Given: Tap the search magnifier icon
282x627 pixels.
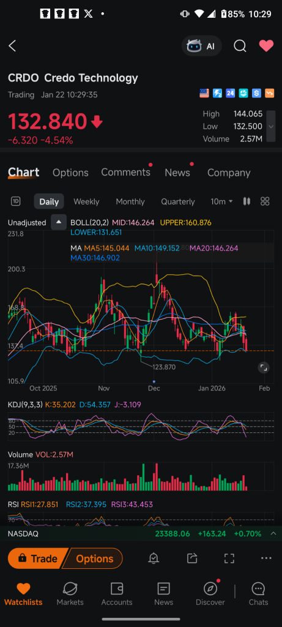Looking at the screenshot, I should coord(240,46).
